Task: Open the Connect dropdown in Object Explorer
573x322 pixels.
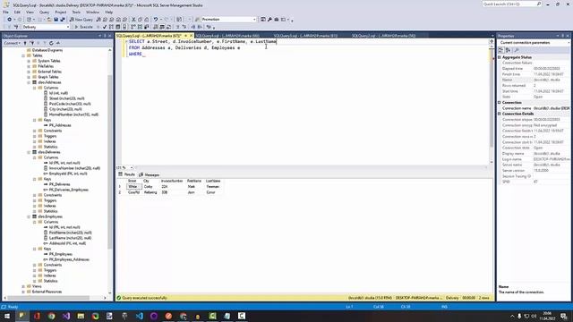Action: pyautogui.click(x=12, y=43)
